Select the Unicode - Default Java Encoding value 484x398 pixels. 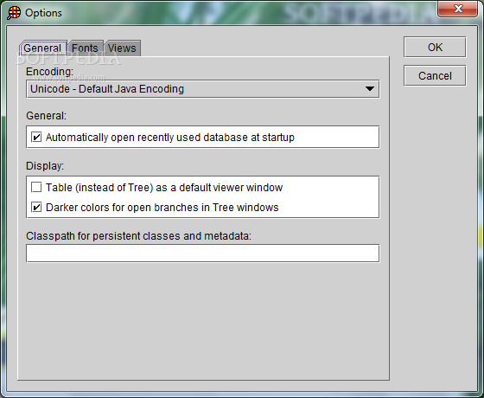tap(107, 89)
